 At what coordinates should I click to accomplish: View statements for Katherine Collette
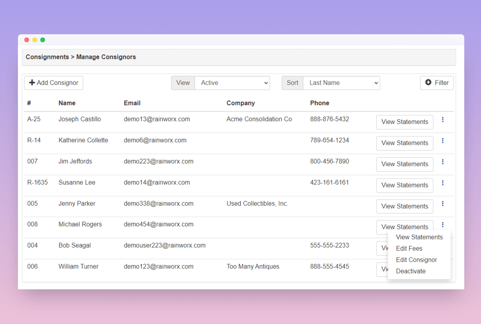point(404,143)
